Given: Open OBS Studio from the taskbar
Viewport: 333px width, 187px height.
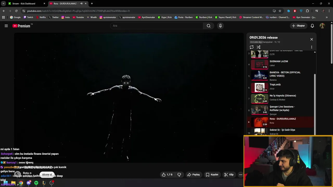Looking at the screenshot, I should tap(52, 183).
